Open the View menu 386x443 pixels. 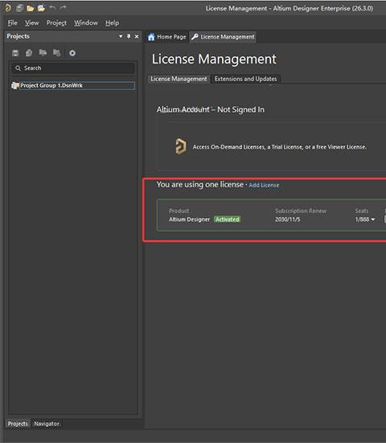point(31,23)
